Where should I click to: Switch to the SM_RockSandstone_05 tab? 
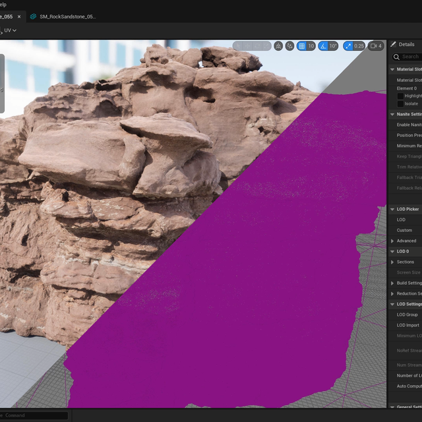67,16
